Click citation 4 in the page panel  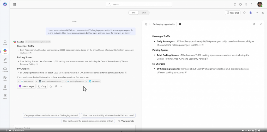(186, 72)
